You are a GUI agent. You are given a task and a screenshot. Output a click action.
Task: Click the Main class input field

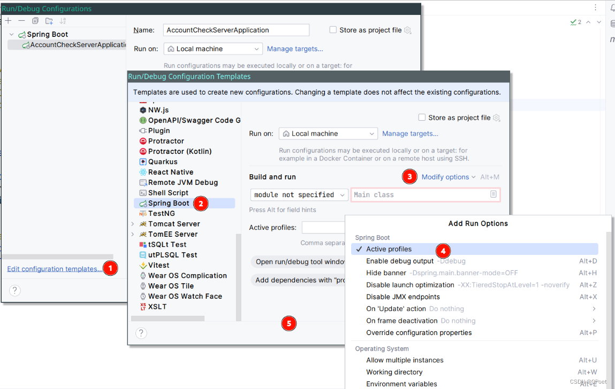(426, 194)
